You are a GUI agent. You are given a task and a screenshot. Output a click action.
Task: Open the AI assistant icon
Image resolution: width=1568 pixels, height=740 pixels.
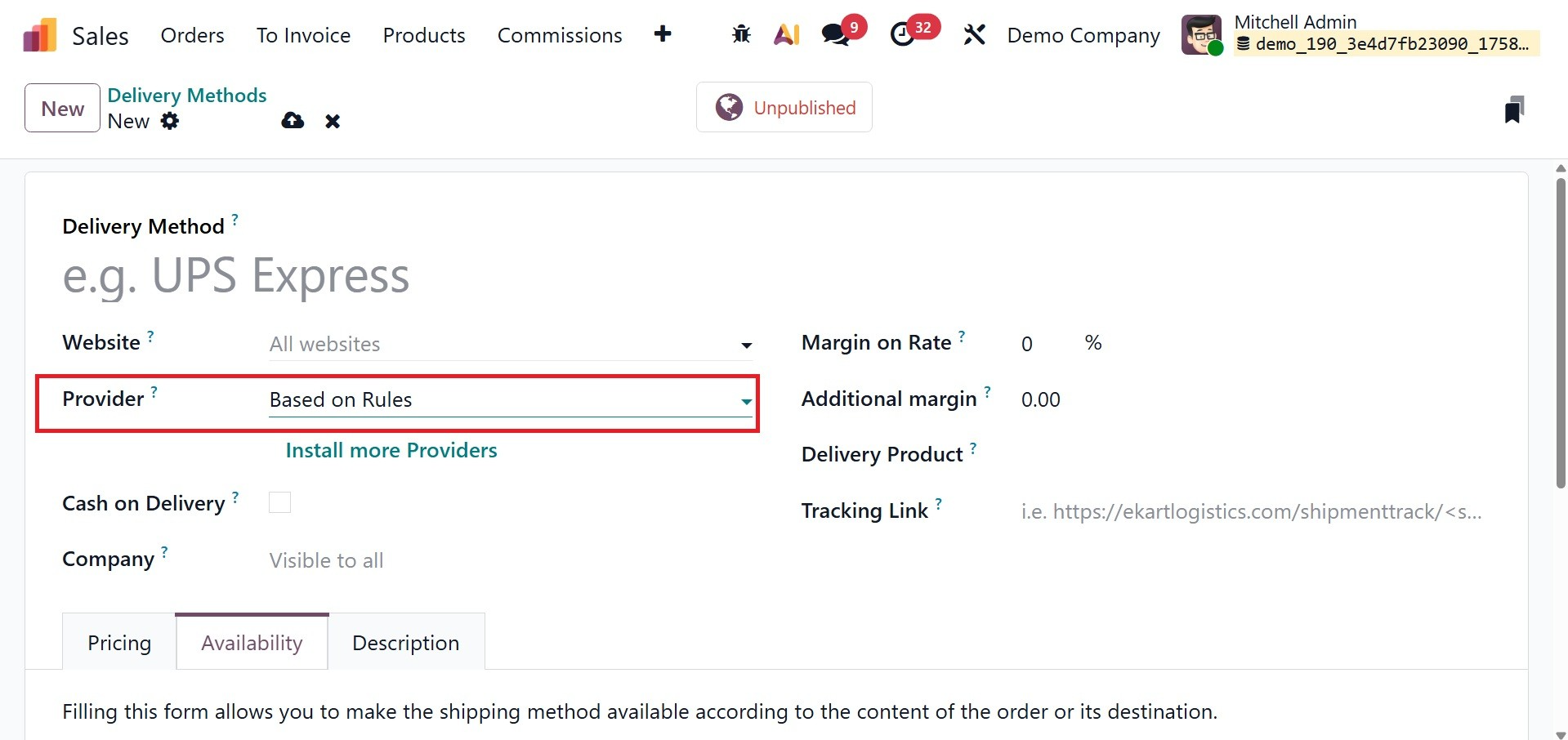point(786,34)
